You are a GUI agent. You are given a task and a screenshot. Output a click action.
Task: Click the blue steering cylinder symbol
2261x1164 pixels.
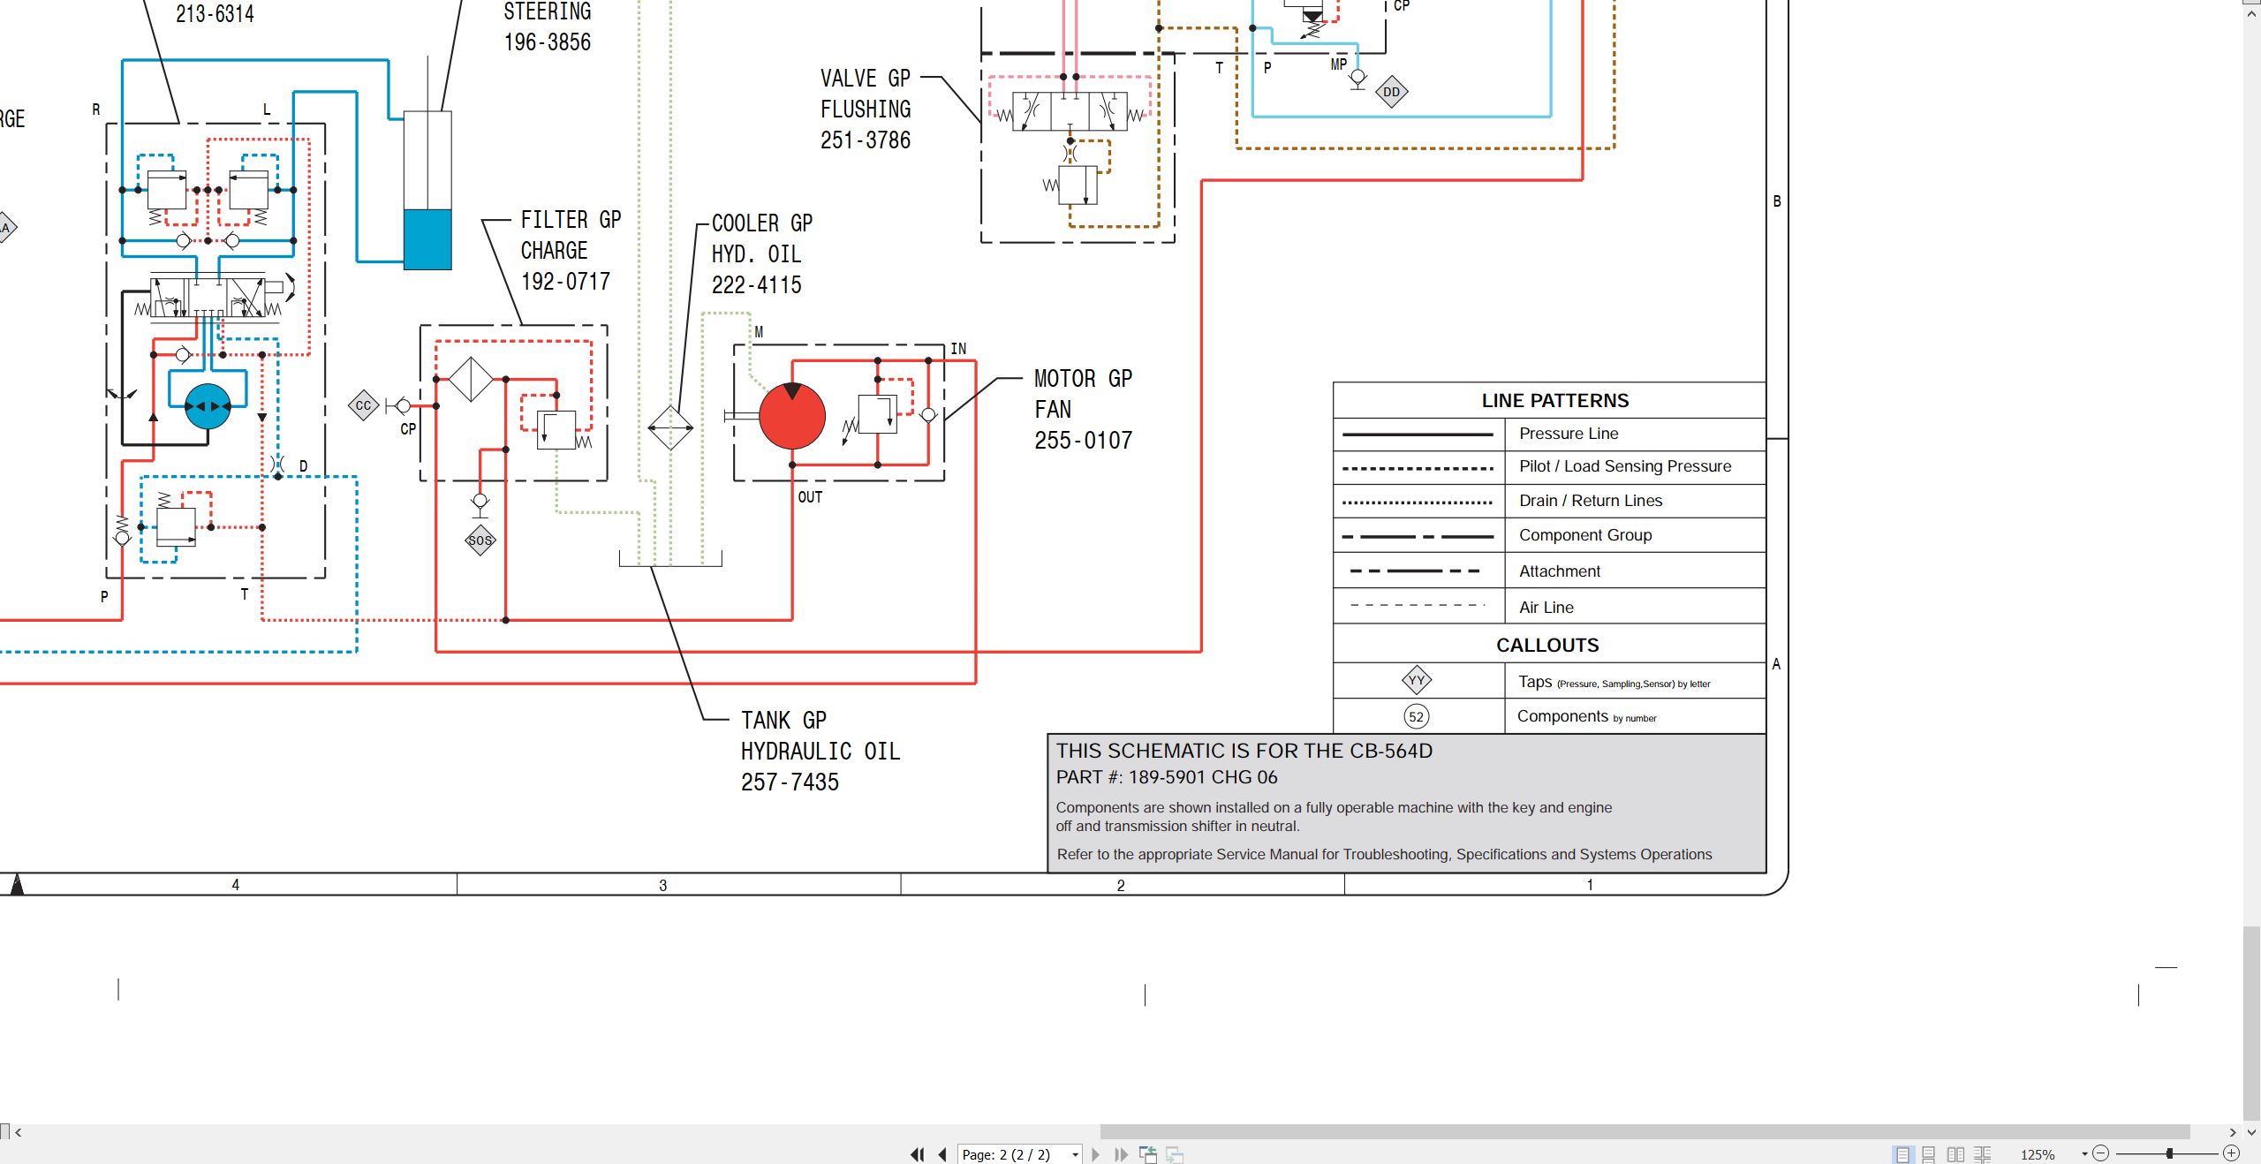(427, 190)
